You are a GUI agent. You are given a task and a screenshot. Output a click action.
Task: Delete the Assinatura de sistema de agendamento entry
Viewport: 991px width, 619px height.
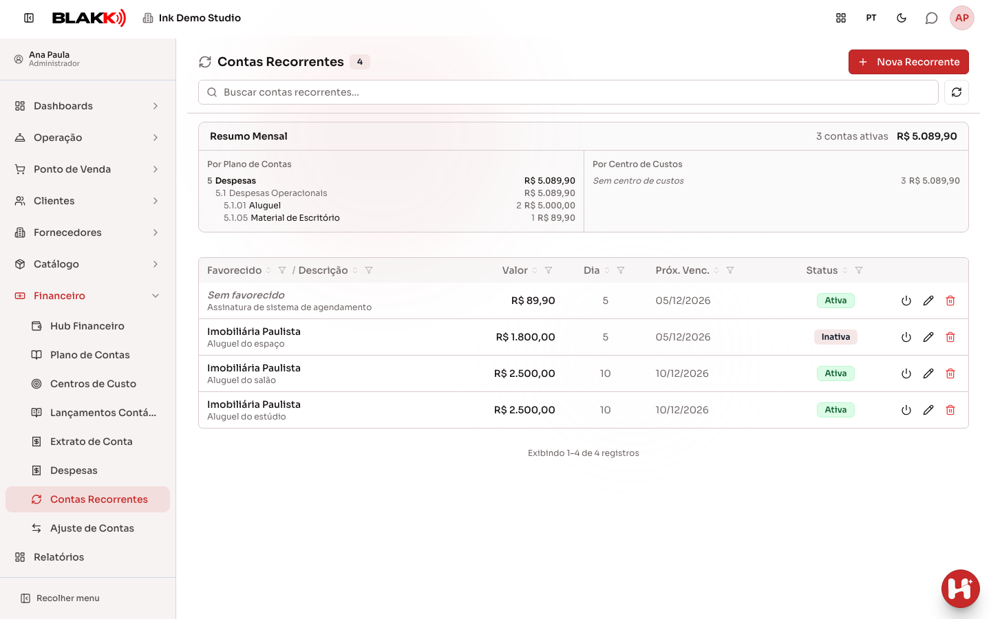pos(950,301)
